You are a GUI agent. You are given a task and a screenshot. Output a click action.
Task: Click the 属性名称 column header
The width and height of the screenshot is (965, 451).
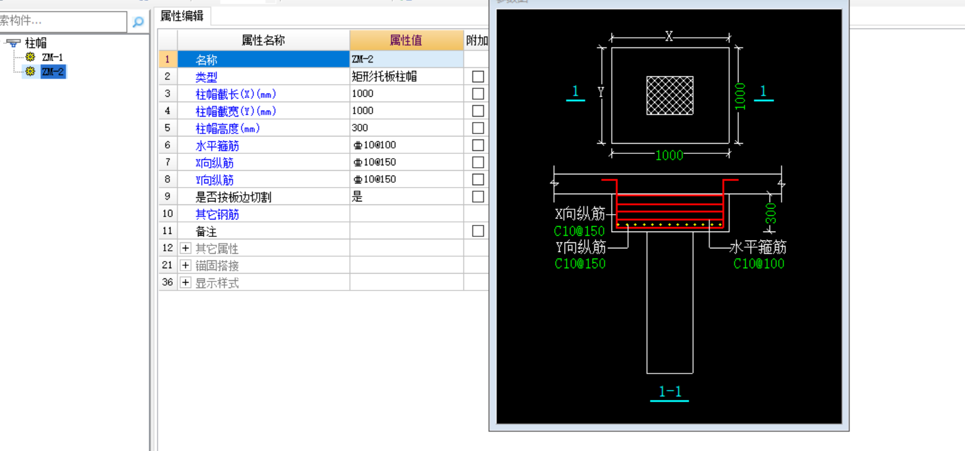pos(263,40)
